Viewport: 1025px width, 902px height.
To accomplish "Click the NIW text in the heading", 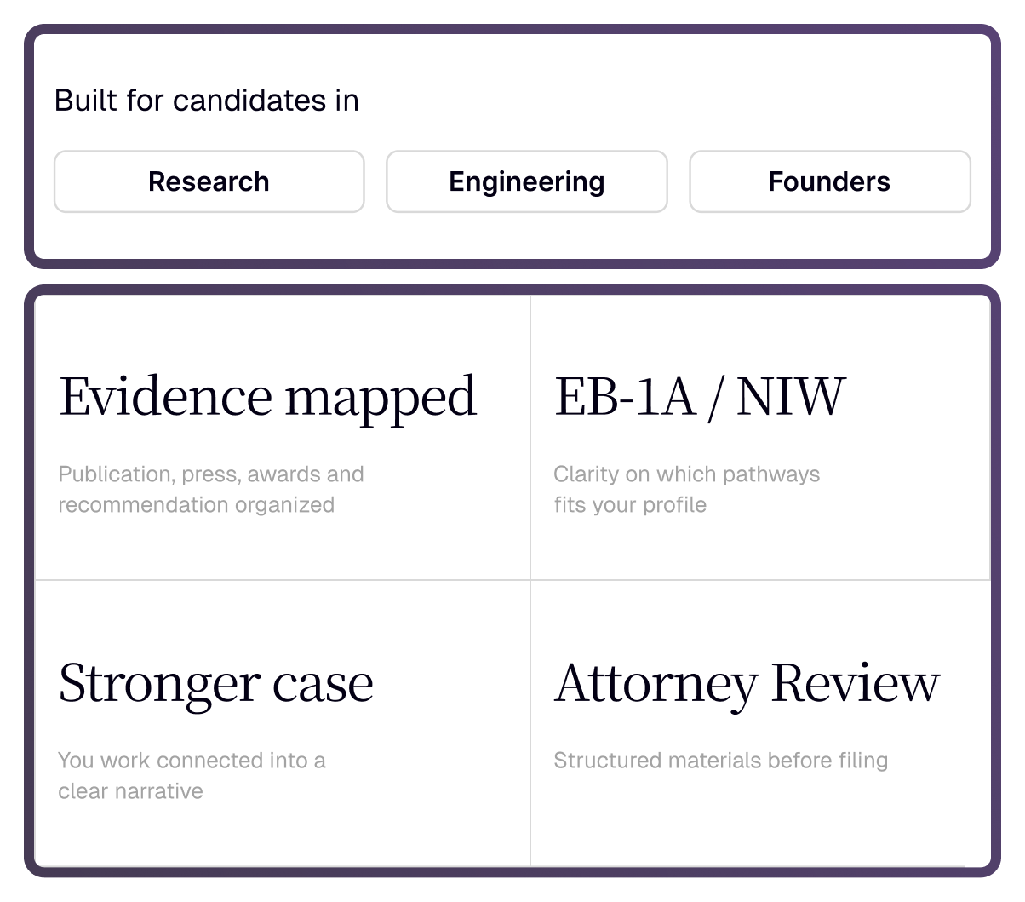I will [x=791, y=396].
